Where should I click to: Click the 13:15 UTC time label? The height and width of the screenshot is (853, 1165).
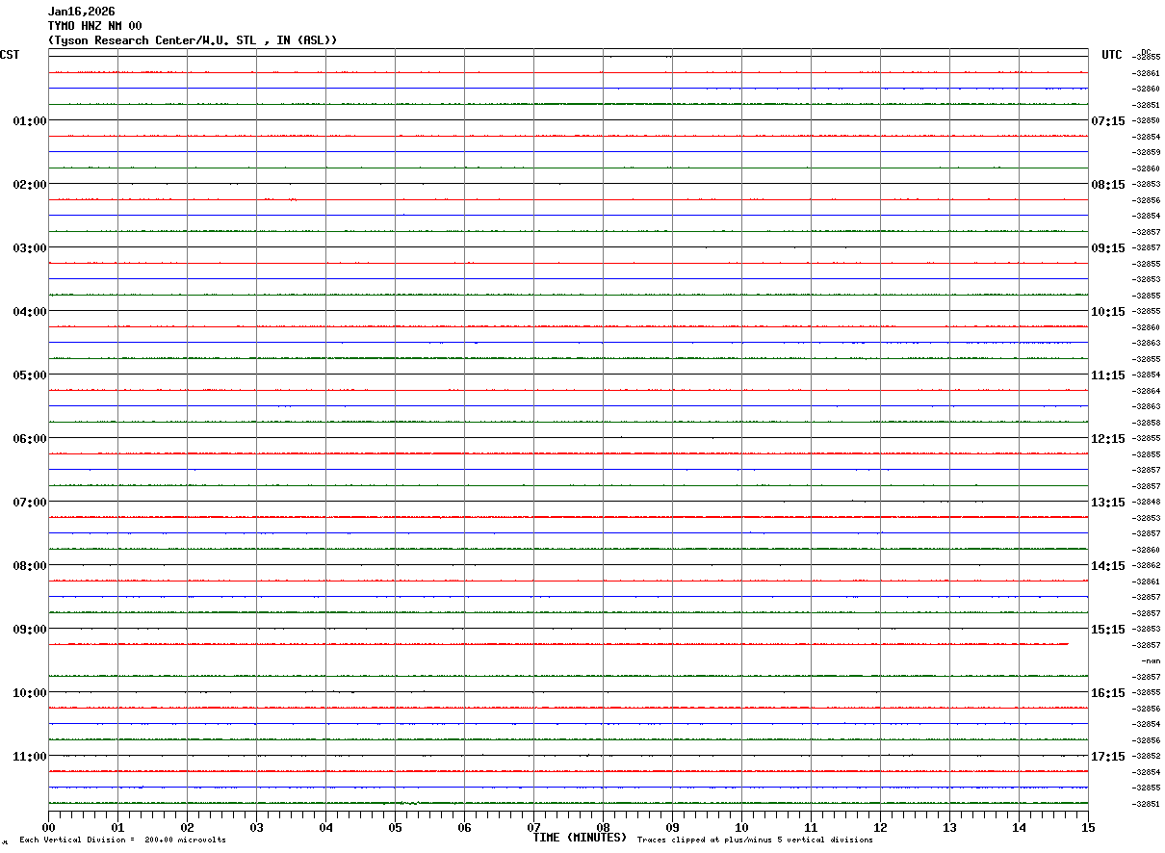[1107, 502]
